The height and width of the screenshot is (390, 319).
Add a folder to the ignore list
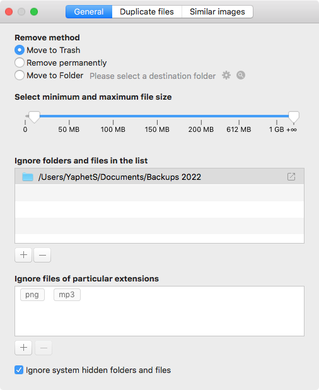tap(23, 255)
